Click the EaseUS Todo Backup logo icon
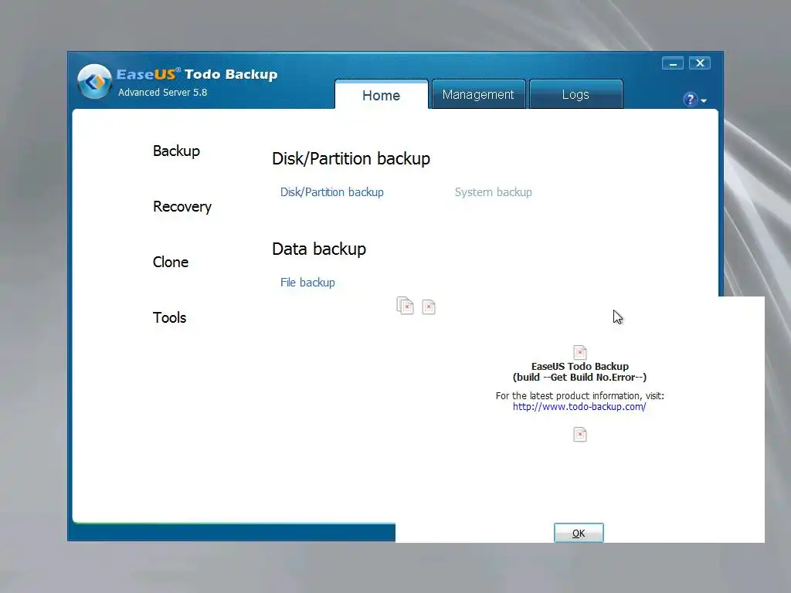Viewport: 791px width, 593px height. [94, 81]
